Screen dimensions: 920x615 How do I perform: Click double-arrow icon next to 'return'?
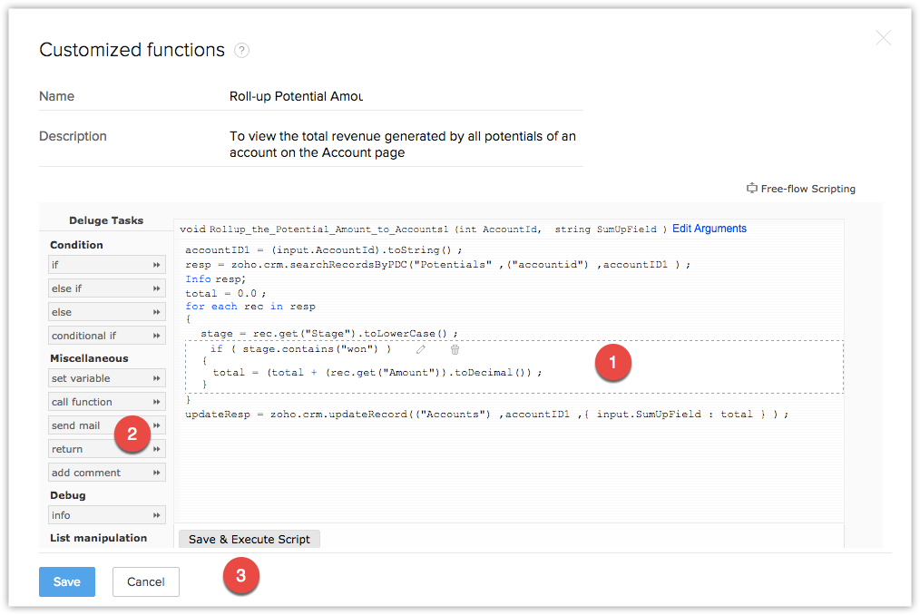click(157, 449)
